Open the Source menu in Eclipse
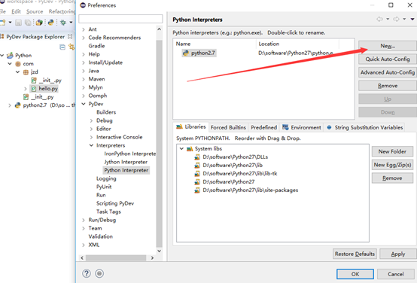 click(35, 11)
